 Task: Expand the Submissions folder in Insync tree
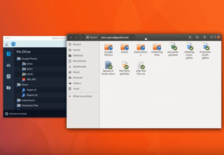[x=19, y=100]
